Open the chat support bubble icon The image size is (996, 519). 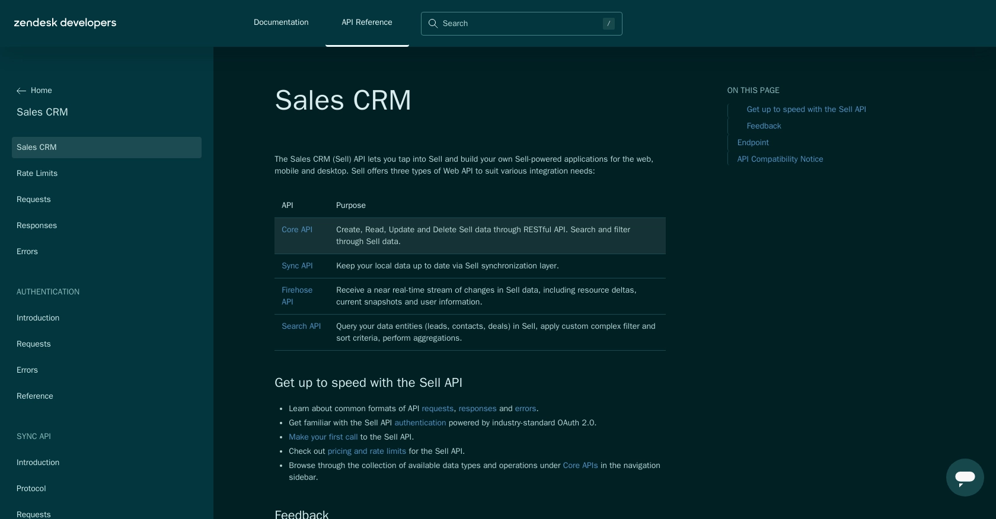pos(965,478)
